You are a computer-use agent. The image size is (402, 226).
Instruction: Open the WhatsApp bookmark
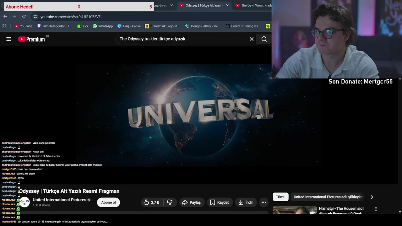pyautogui.click(x=103, y=26)
